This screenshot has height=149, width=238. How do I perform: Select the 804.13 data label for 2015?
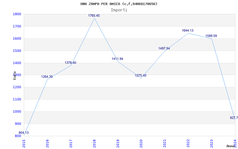tap(24, 133)
